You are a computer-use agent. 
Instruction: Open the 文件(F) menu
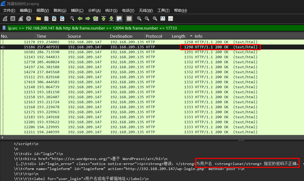(x=9, y=10)
